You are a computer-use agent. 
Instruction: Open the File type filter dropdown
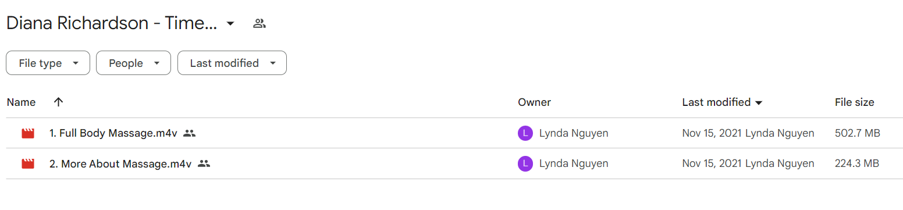coord(48,63)
